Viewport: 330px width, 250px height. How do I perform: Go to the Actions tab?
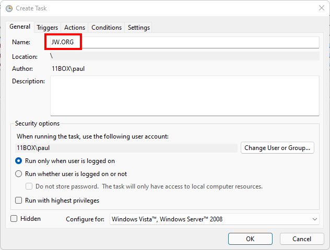pos(75,28)
